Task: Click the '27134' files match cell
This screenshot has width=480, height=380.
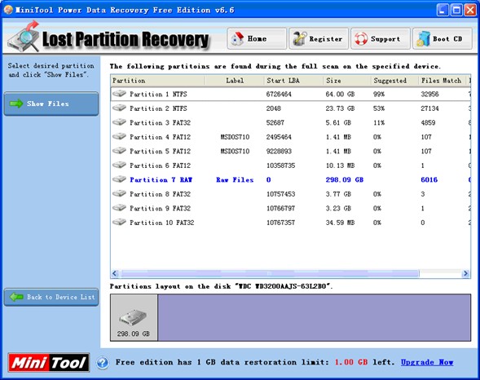Action: (x=429, y=108)
